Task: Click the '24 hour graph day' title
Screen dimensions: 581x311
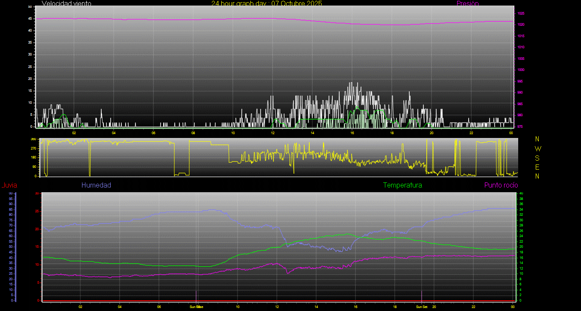Action: 267,3
